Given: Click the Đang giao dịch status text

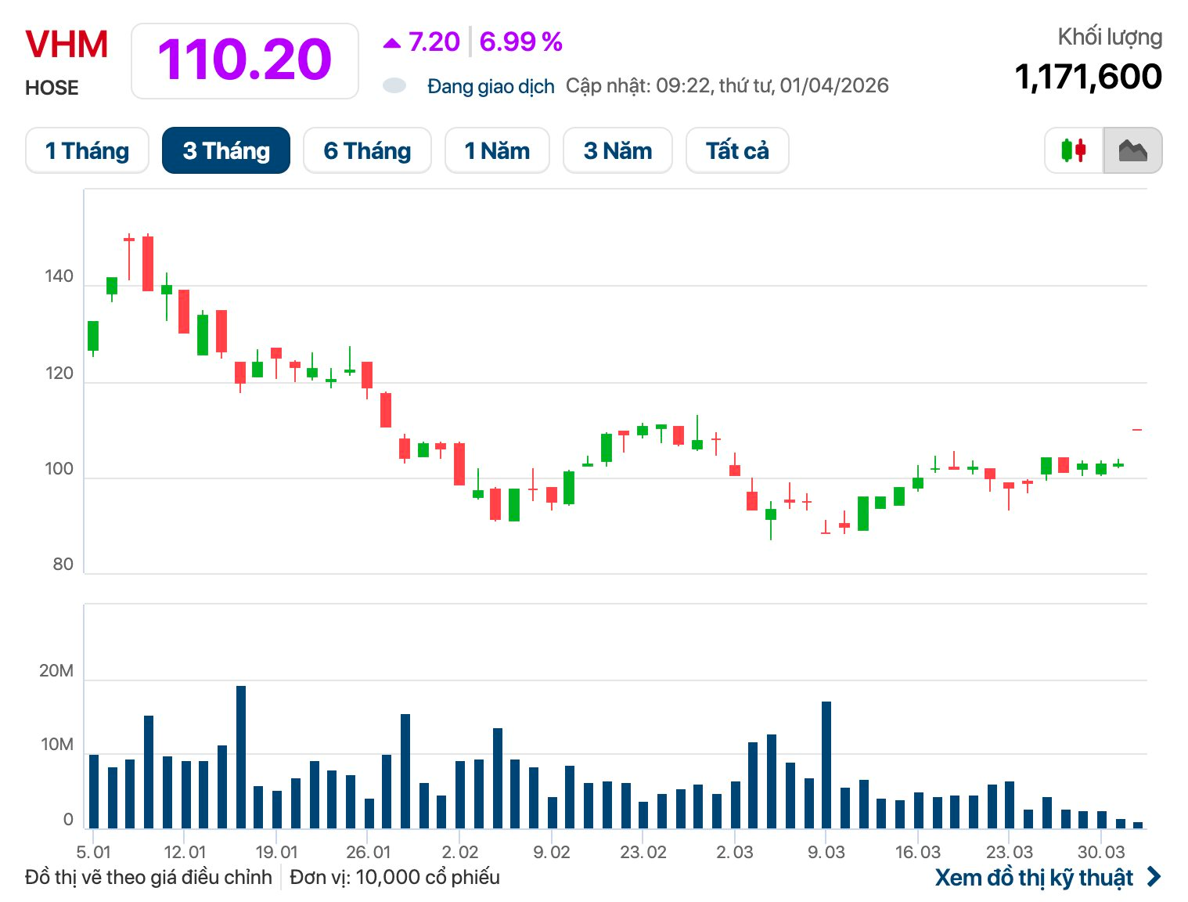Looking at the screenshot, I should [x=491, y=86].
